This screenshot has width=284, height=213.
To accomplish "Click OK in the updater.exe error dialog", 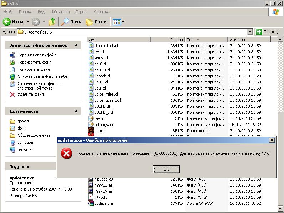I will 166,169.
